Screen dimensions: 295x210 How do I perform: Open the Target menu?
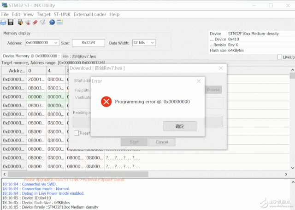click(x=44, y=14)
